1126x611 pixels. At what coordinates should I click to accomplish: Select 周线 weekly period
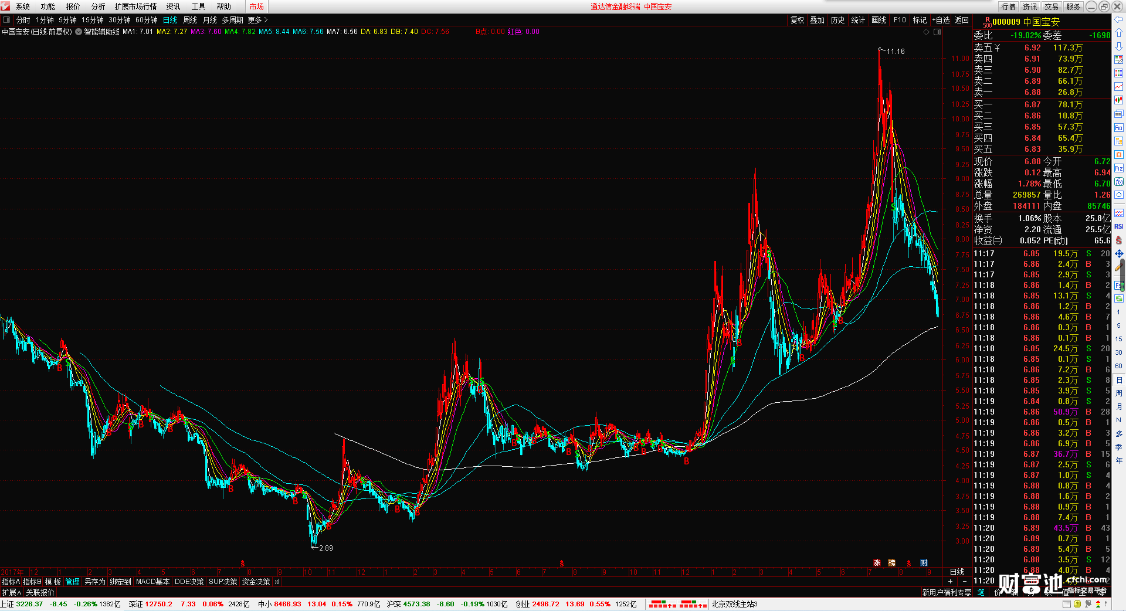[190, 20]
